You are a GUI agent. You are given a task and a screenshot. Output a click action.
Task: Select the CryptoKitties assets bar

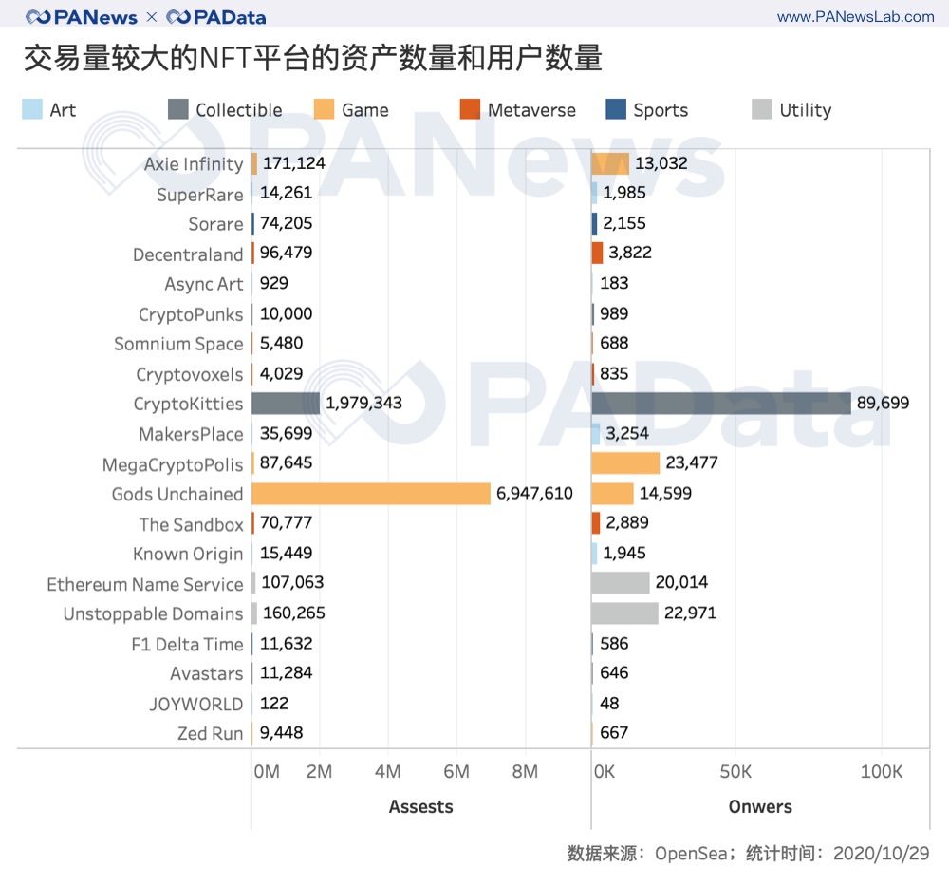coord(286,404)
